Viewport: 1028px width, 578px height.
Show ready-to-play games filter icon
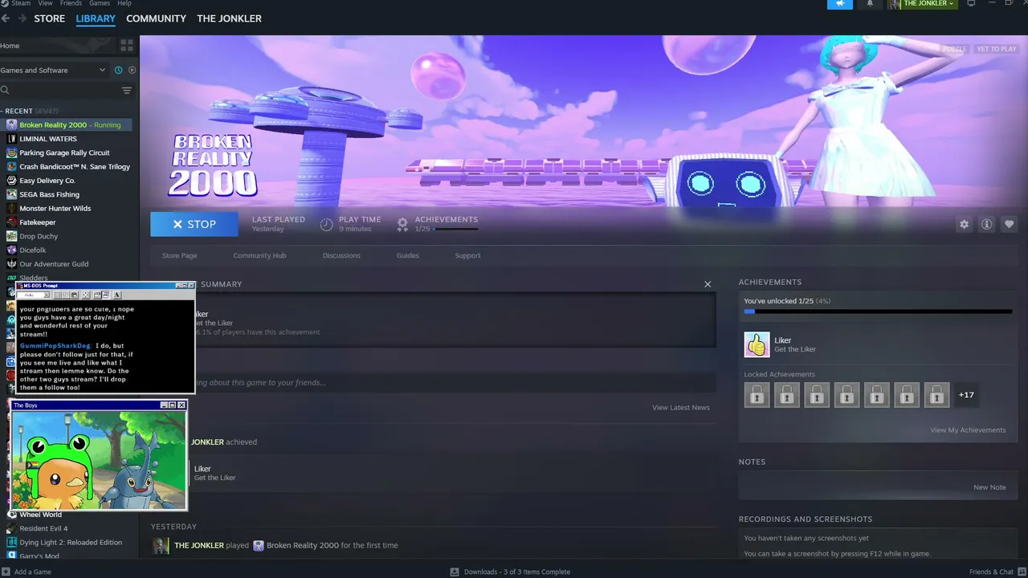tap(132, 70)
